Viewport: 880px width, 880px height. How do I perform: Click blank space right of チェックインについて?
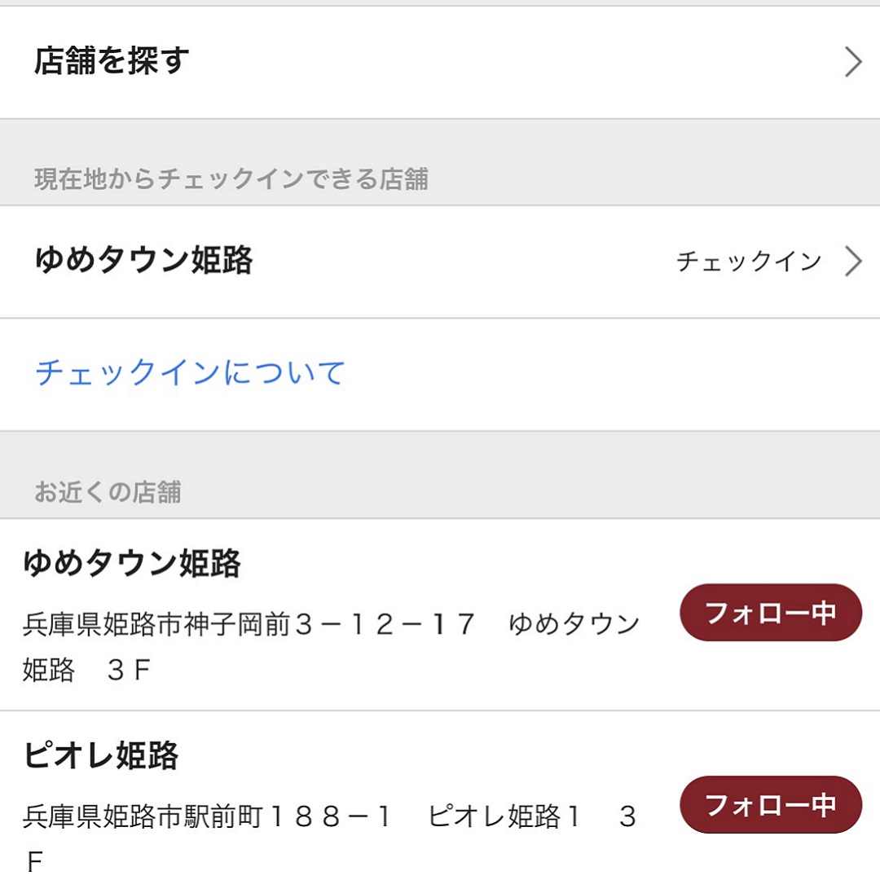(x=612, y=374)
